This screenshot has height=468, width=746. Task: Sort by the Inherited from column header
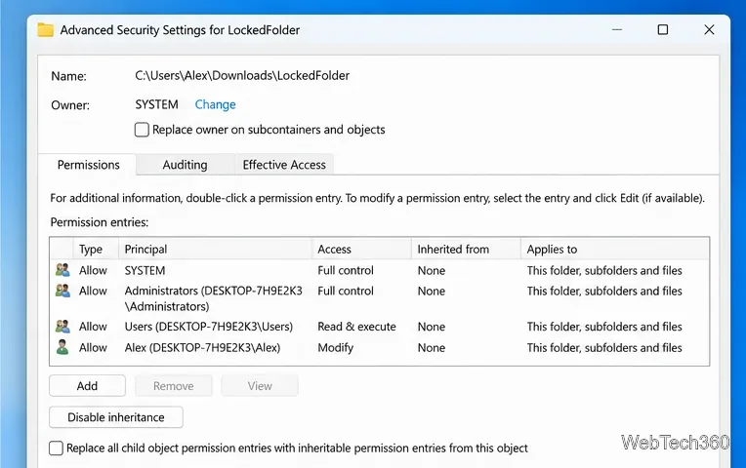[x=466, y=249]
